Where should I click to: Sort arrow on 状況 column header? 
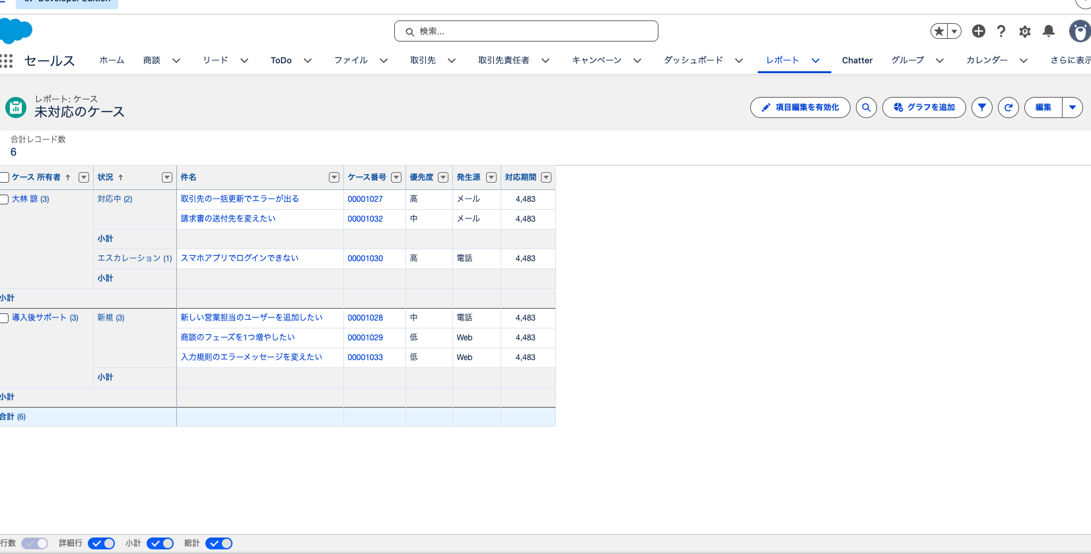pyautogui.click(x=121, y=177)
